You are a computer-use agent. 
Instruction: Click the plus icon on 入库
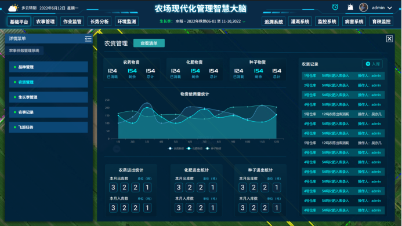[x=368, y=64]
